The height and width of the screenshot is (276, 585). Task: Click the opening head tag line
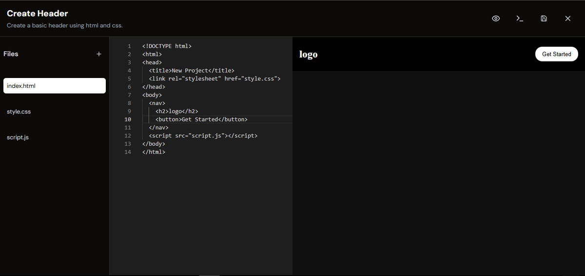152,62
